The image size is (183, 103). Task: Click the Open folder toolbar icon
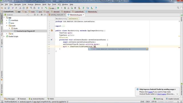(x=2, y=8)
